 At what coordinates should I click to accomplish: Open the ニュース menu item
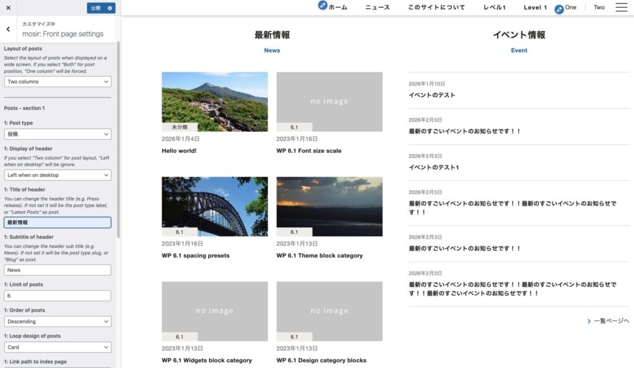[377, 7]
